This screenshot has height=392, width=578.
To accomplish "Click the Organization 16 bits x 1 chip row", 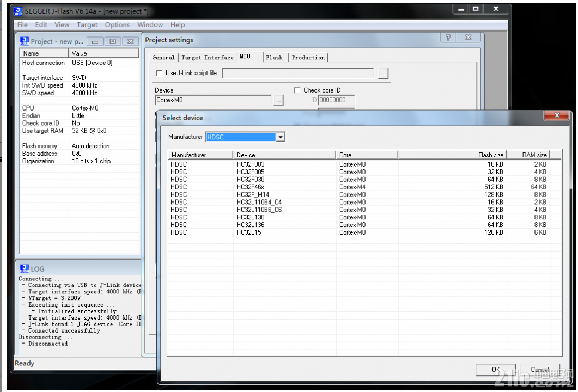I will click(x=80, y=161).
